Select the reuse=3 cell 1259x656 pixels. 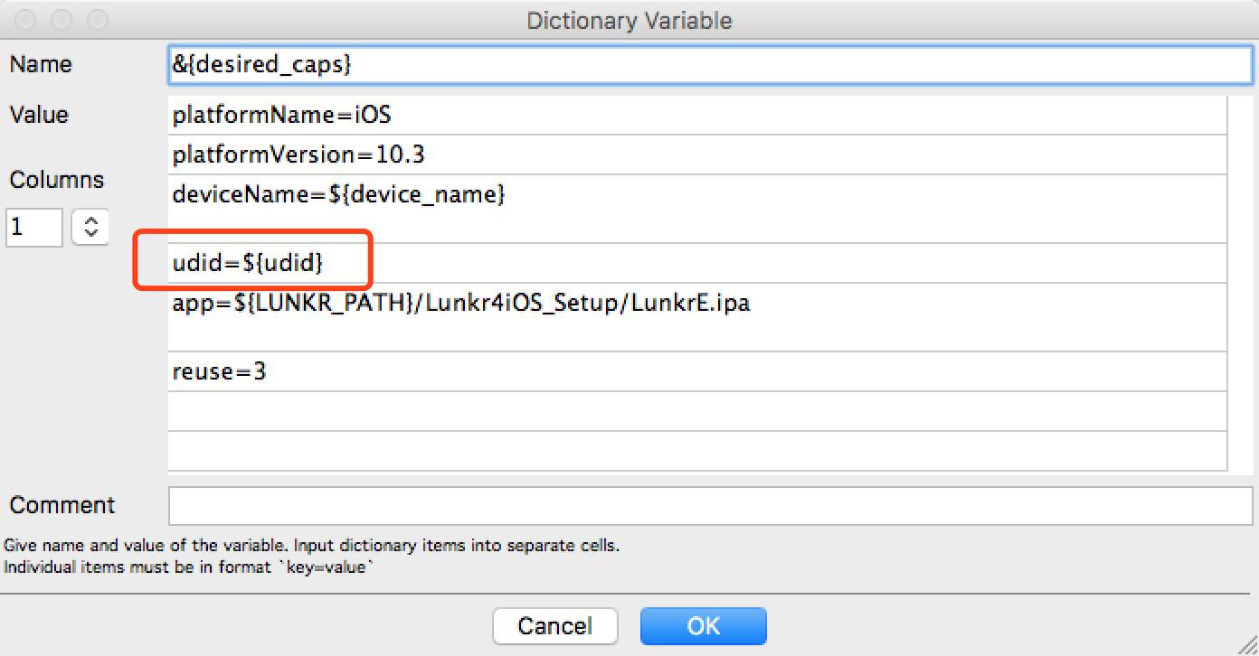[x=697, y=371]
